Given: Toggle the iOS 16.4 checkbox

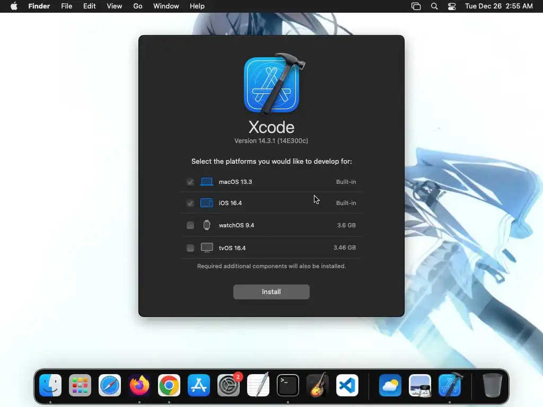Looking at the screenshot, I should 190,203.
